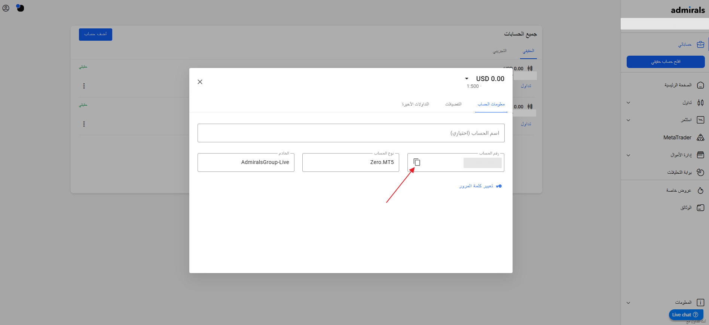Viewport: 709px width, 325px height.
Task: Open the three-dot menu of the first account
Action: (x=84, y=86)
